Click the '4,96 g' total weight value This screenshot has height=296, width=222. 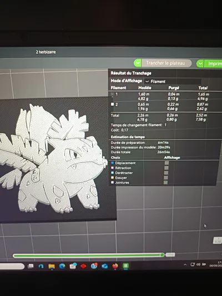coord(203,99)
